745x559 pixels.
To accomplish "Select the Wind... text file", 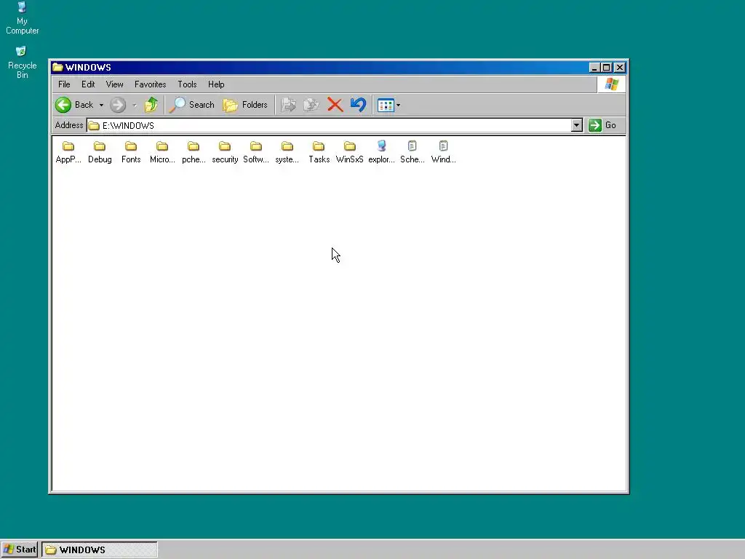I will click(443, 152).
